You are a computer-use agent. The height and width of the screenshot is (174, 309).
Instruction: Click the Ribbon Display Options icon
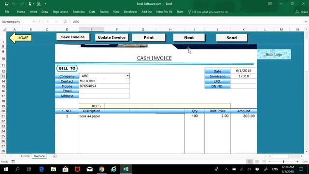point(270,4)
